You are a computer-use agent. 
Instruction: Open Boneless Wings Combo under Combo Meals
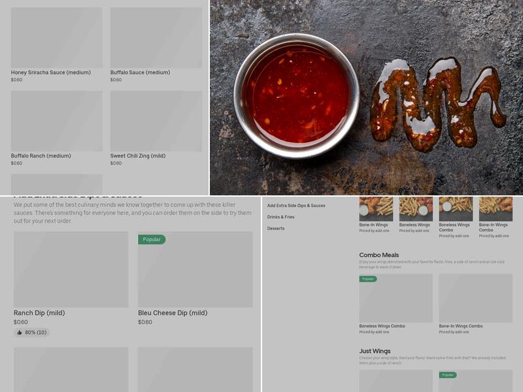(396, 299)
